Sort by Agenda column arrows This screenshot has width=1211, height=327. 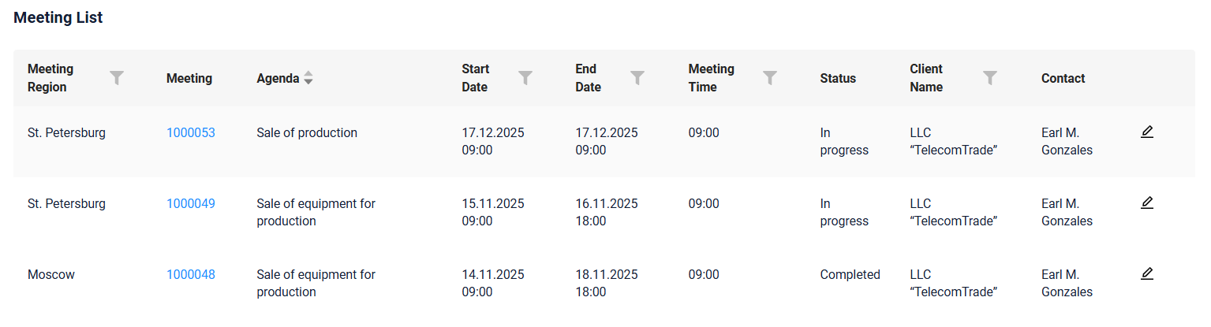point(308,78)
